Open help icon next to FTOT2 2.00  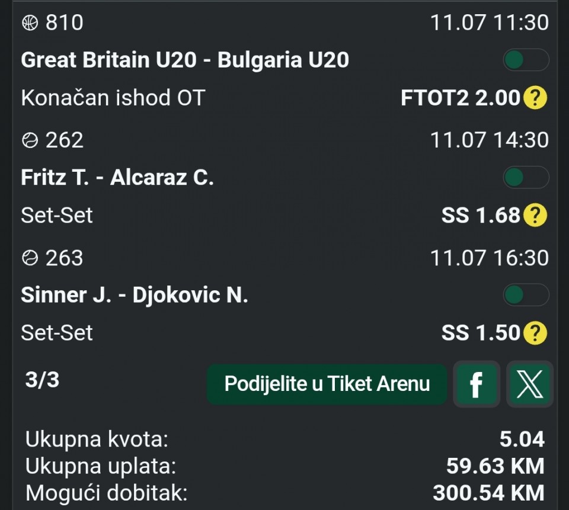click(535, 98)
